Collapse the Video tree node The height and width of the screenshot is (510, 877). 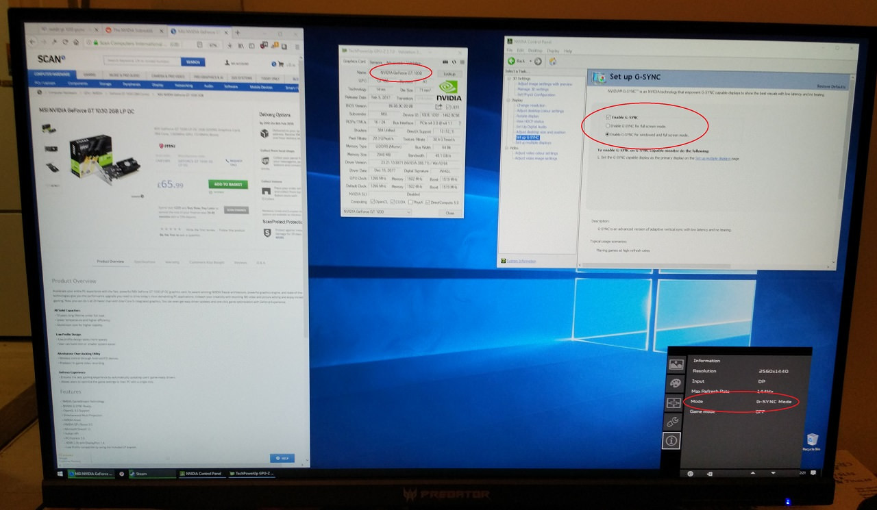[506, 148]
